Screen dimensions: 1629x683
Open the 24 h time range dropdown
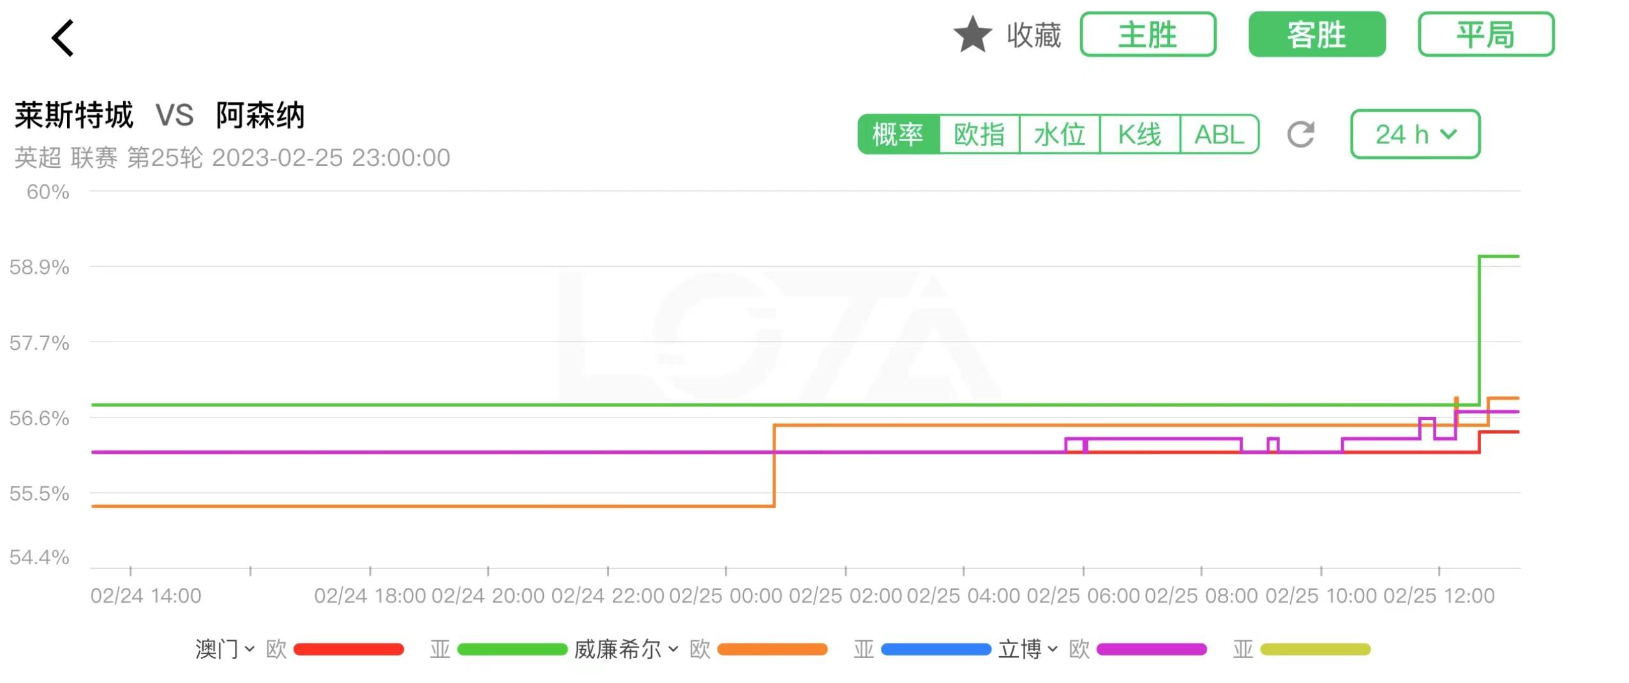pyautogui.click(x=1415, y=134)
